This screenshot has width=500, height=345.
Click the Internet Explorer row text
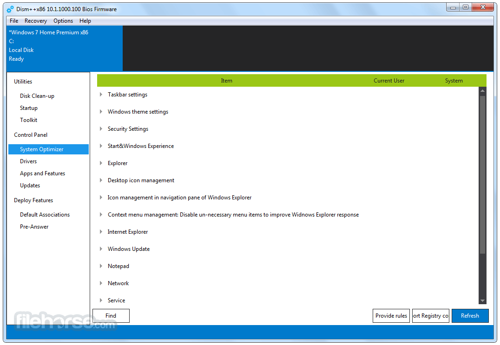click(127, 232)
